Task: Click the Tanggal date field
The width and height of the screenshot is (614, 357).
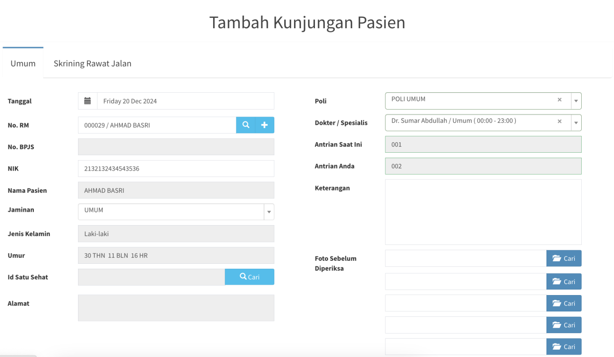Action: (186, 101)
